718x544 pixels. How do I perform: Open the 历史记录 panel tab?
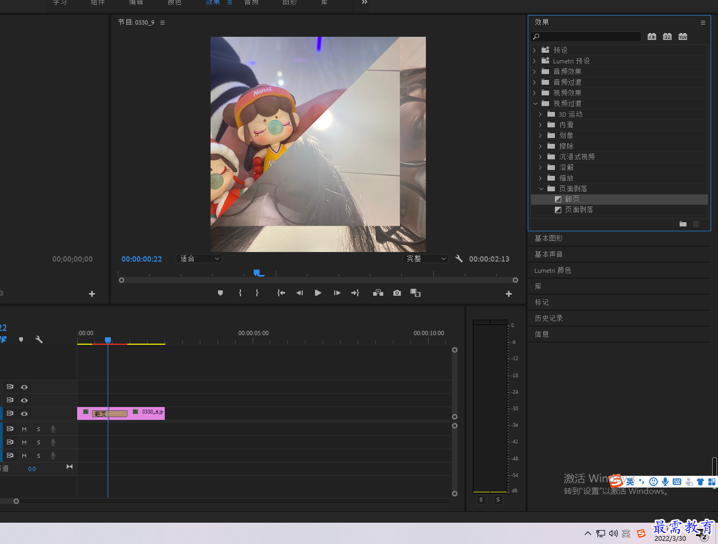pyautogui.click(x=548, y=318)
